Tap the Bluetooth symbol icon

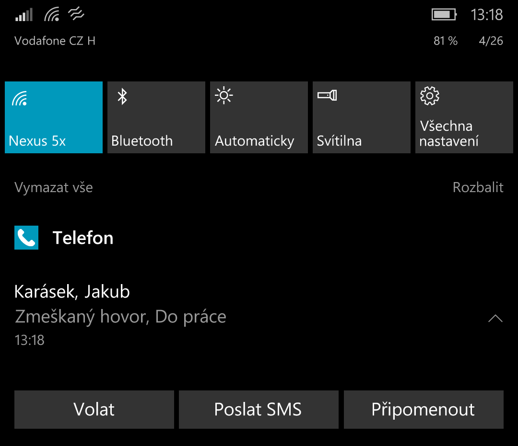pos(123,96)
